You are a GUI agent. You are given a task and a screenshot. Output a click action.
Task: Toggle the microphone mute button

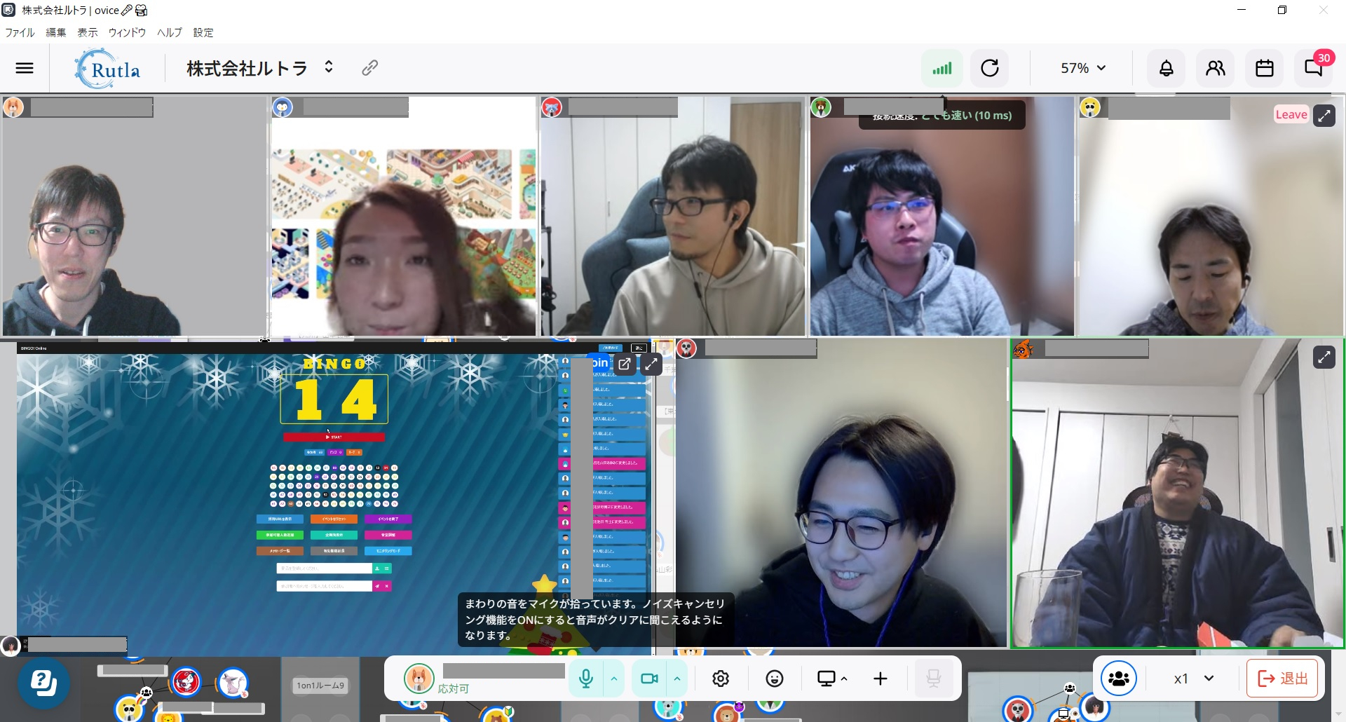(586, 679)
